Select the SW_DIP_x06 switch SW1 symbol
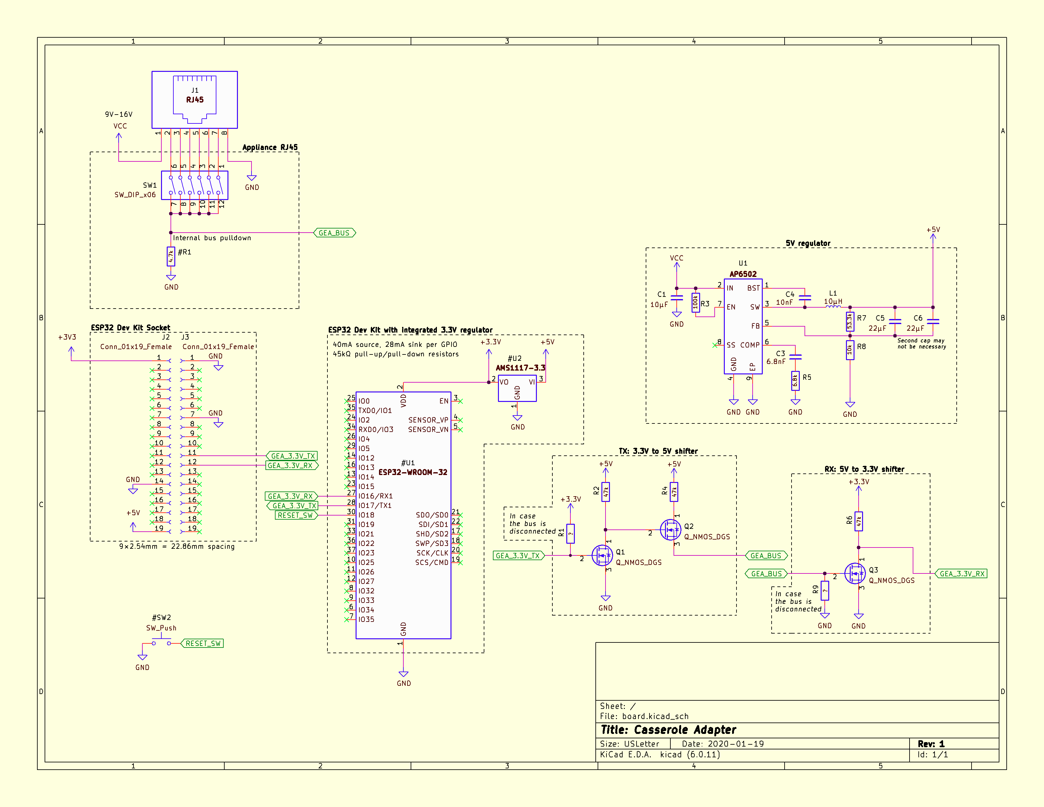 195,185
